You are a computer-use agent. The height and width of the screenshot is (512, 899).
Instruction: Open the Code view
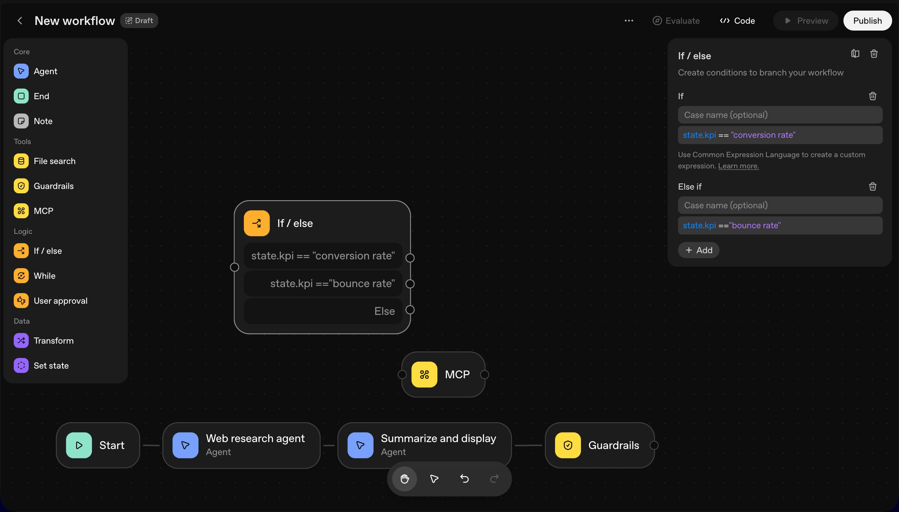click(737, 21)
